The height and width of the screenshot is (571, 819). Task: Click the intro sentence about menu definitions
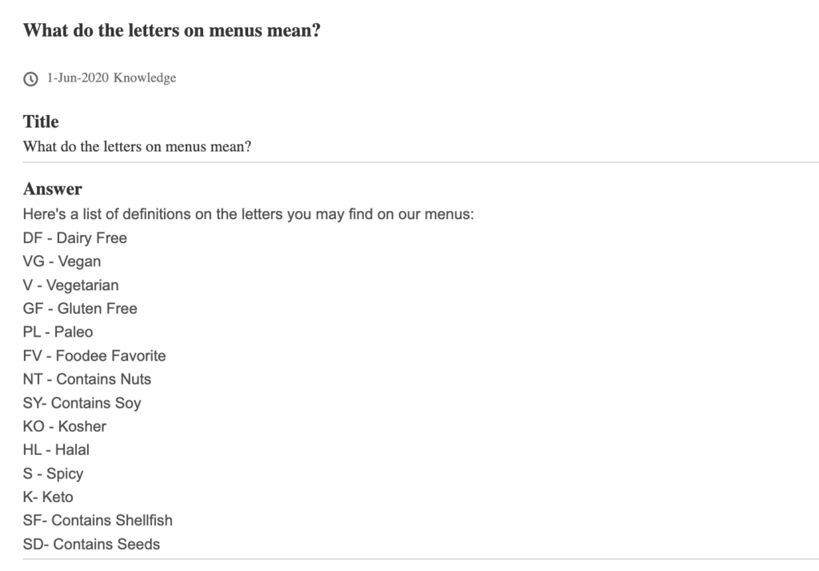click(248, 214)
